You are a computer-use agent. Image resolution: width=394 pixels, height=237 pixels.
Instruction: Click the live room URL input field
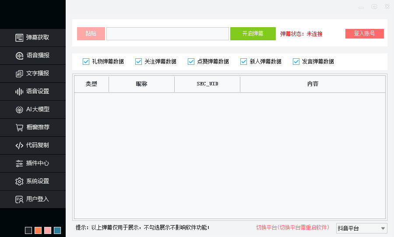coord(167,34)
